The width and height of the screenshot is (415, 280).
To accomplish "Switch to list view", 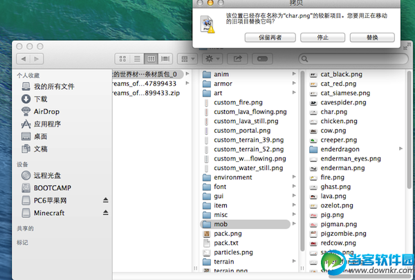I will pyautogui.click(x=137, y=59).
